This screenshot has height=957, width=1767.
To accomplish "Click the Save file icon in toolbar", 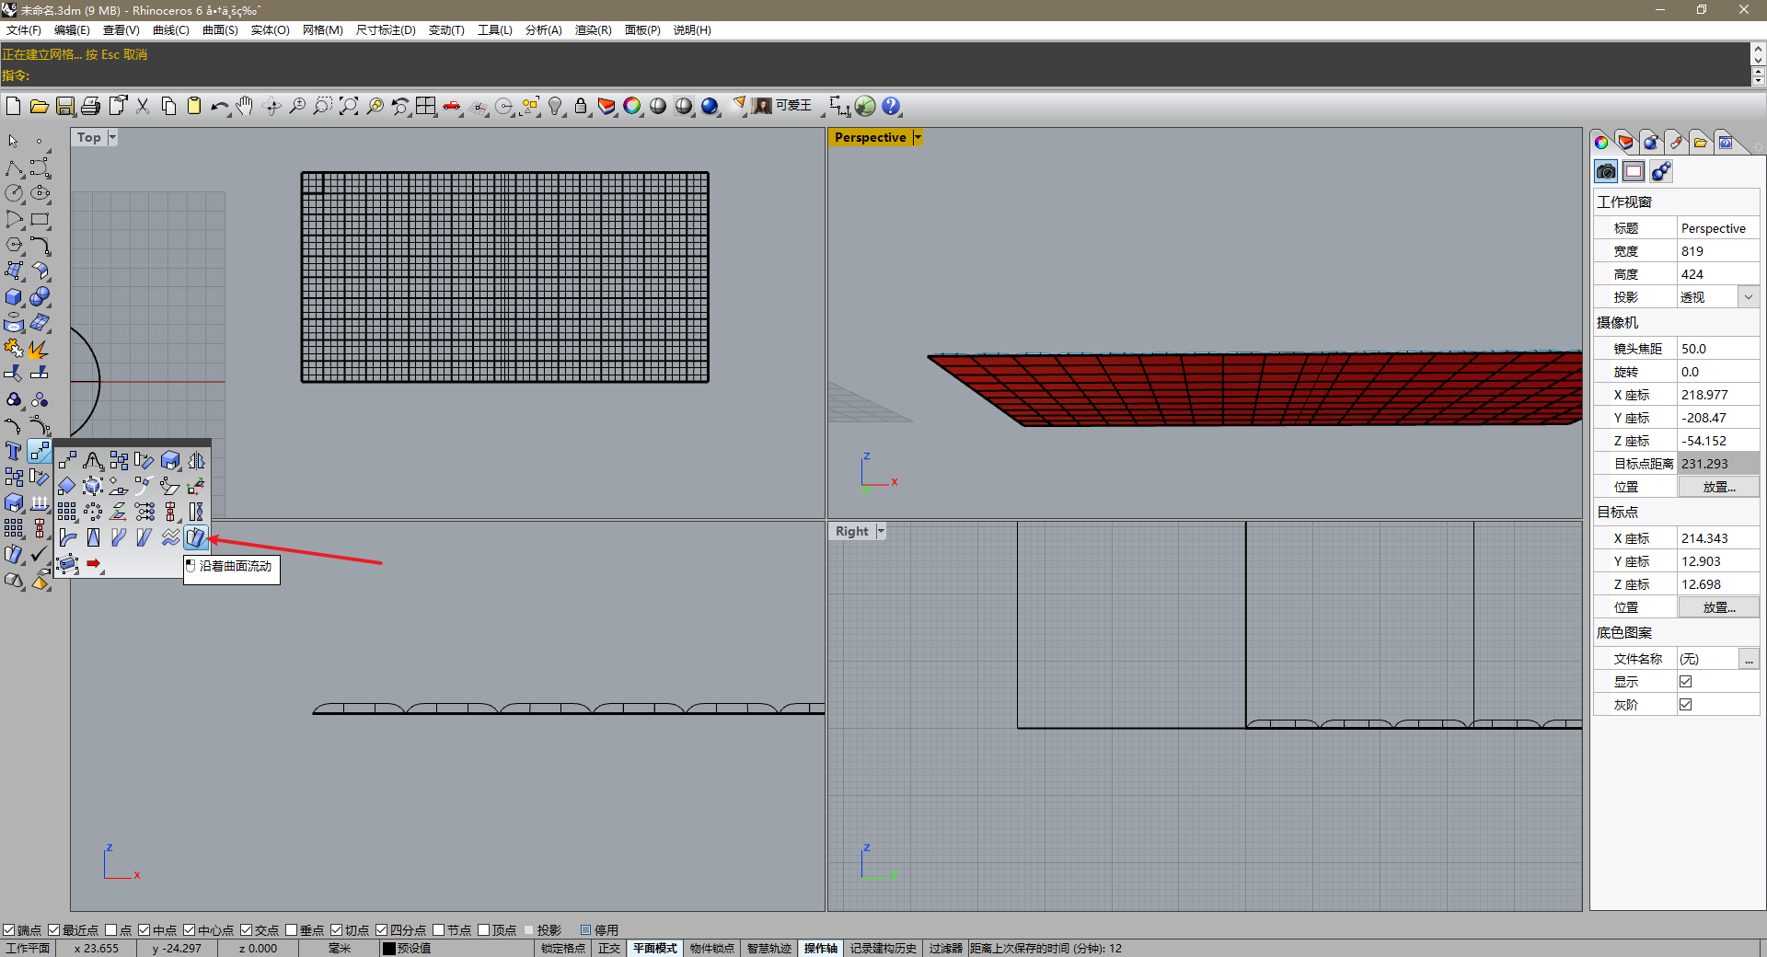I will [x=64, y=107].
